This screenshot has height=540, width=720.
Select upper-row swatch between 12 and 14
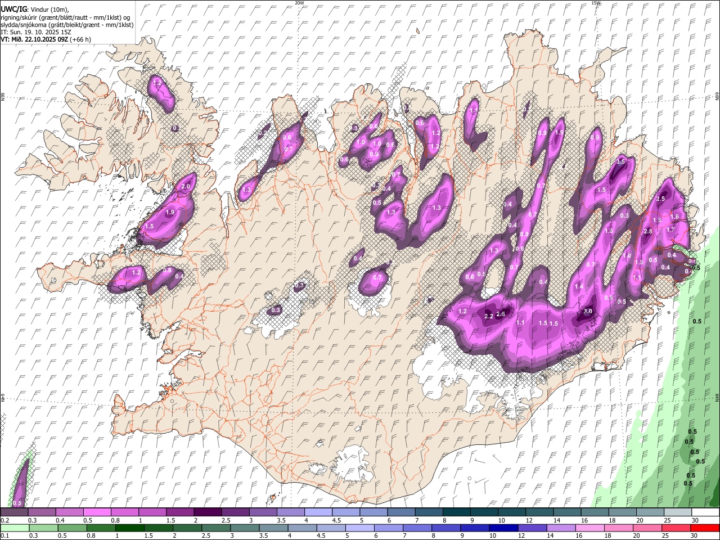click(x=539, y=512)
